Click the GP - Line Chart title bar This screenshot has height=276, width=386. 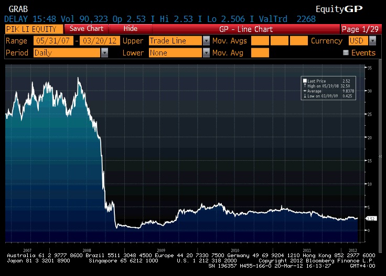(x=246, y=29)
